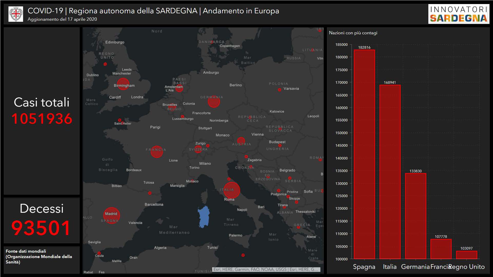Click the red circle over Austria

tap(241, 141)
